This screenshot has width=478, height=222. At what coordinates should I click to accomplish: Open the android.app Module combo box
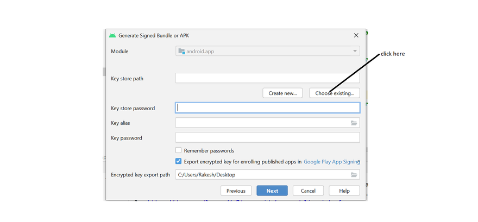266,51
